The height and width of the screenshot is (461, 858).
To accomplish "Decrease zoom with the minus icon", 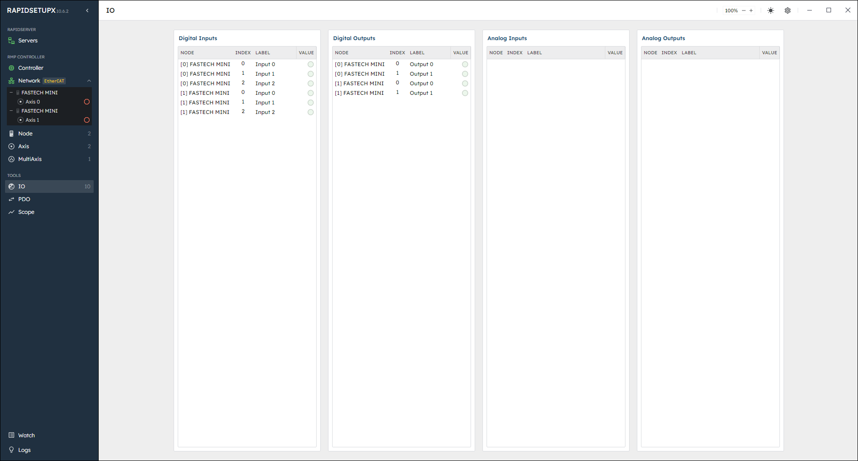I will pyautogui.click(x=744, y=10).
